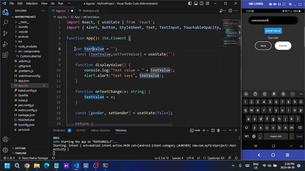This screenshot has height=171, width=305.
Task: Click the text input in phone emulator
Action: 273,20
